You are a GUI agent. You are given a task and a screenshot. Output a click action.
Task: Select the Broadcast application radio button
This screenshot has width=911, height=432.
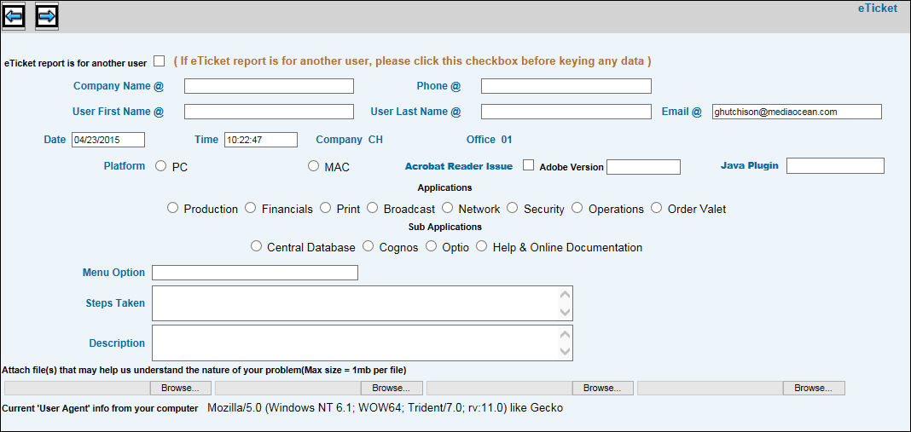373,208
